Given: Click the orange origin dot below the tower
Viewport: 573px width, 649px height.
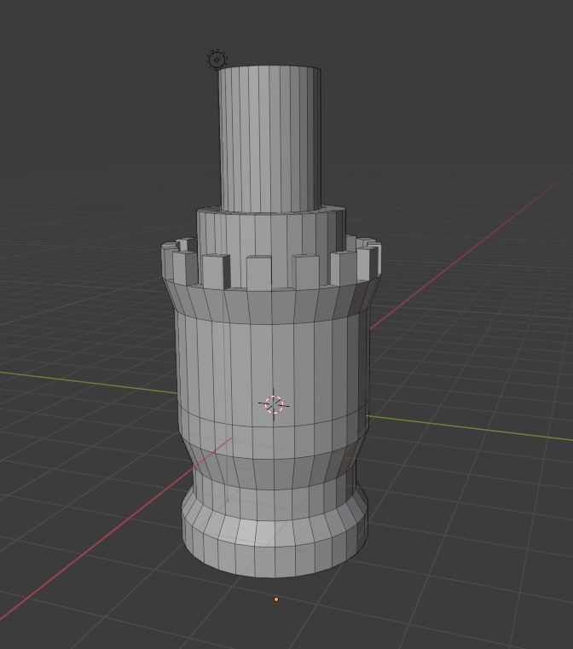Looking at the screenshot, I should 276,599.
